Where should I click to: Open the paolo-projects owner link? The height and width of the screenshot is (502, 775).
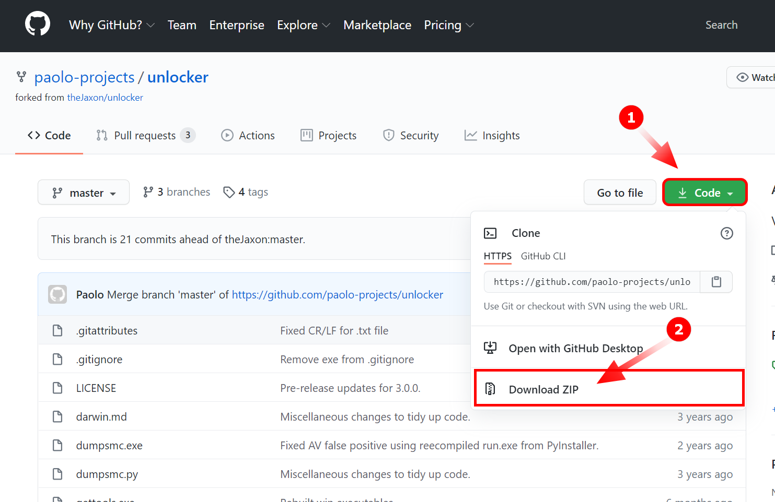point(85,77)
